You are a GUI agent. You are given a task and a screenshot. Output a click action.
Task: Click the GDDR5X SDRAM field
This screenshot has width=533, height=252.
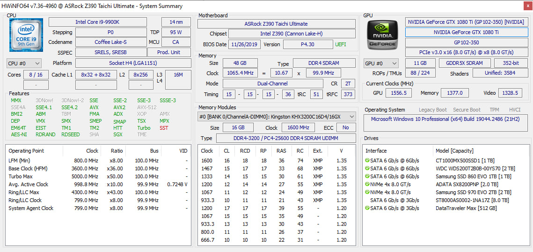tap(465, 63)
